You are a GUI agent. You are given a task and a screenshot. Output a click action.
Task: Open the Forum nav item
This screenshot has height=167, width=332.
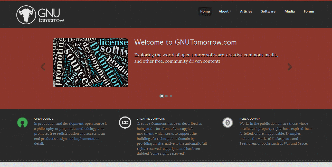pos(309,11)
